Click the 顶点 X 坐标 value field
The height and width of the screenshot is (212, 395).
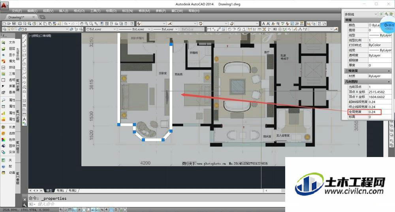[x=380, y=92]
